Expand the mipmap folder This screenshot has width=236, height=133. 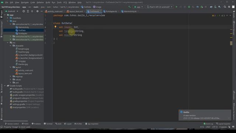click(10, 76)
